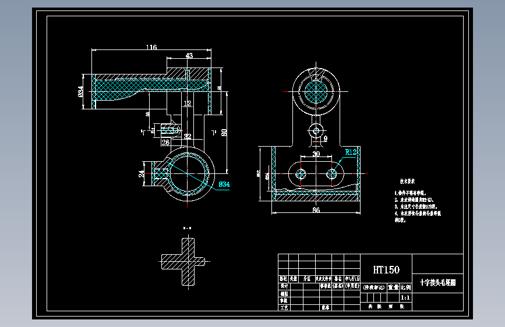Viewport: 505px width, 327px height.
Task: Click the 32 dimension text
Action: [x=188, y=137]
